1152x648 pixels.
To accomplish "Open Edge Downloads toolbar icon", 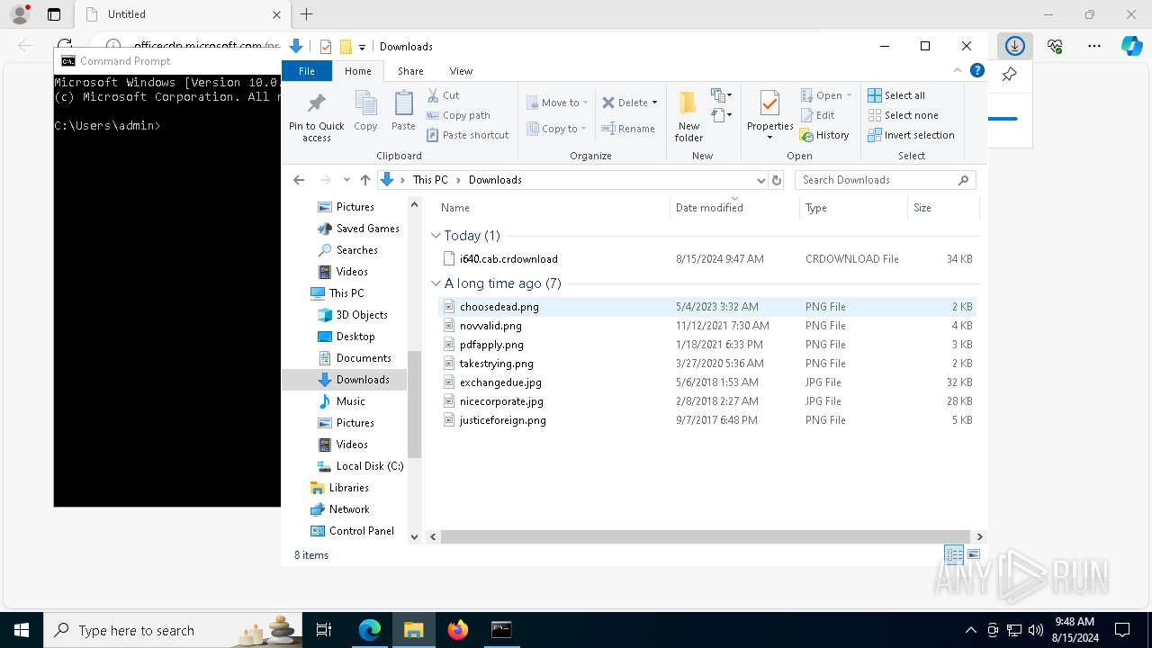I will click(1015, 46).
